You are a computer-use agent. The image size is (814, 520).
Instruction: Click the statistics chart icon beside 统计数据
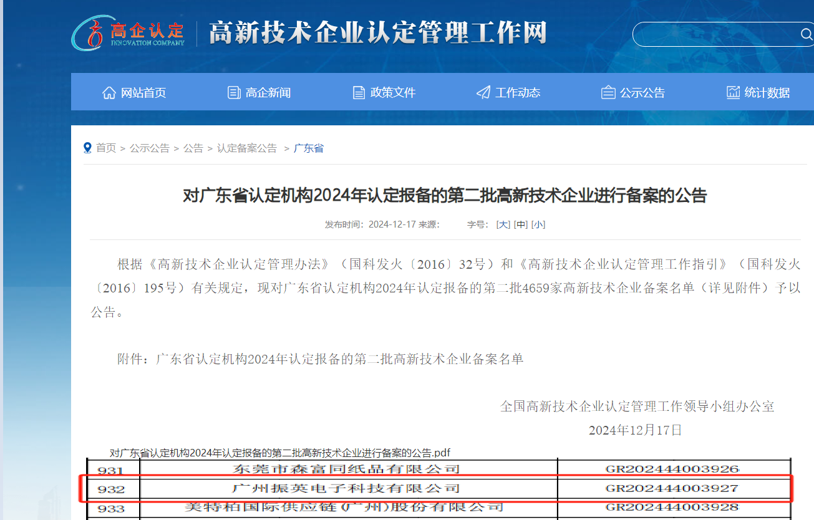[732, 92]
